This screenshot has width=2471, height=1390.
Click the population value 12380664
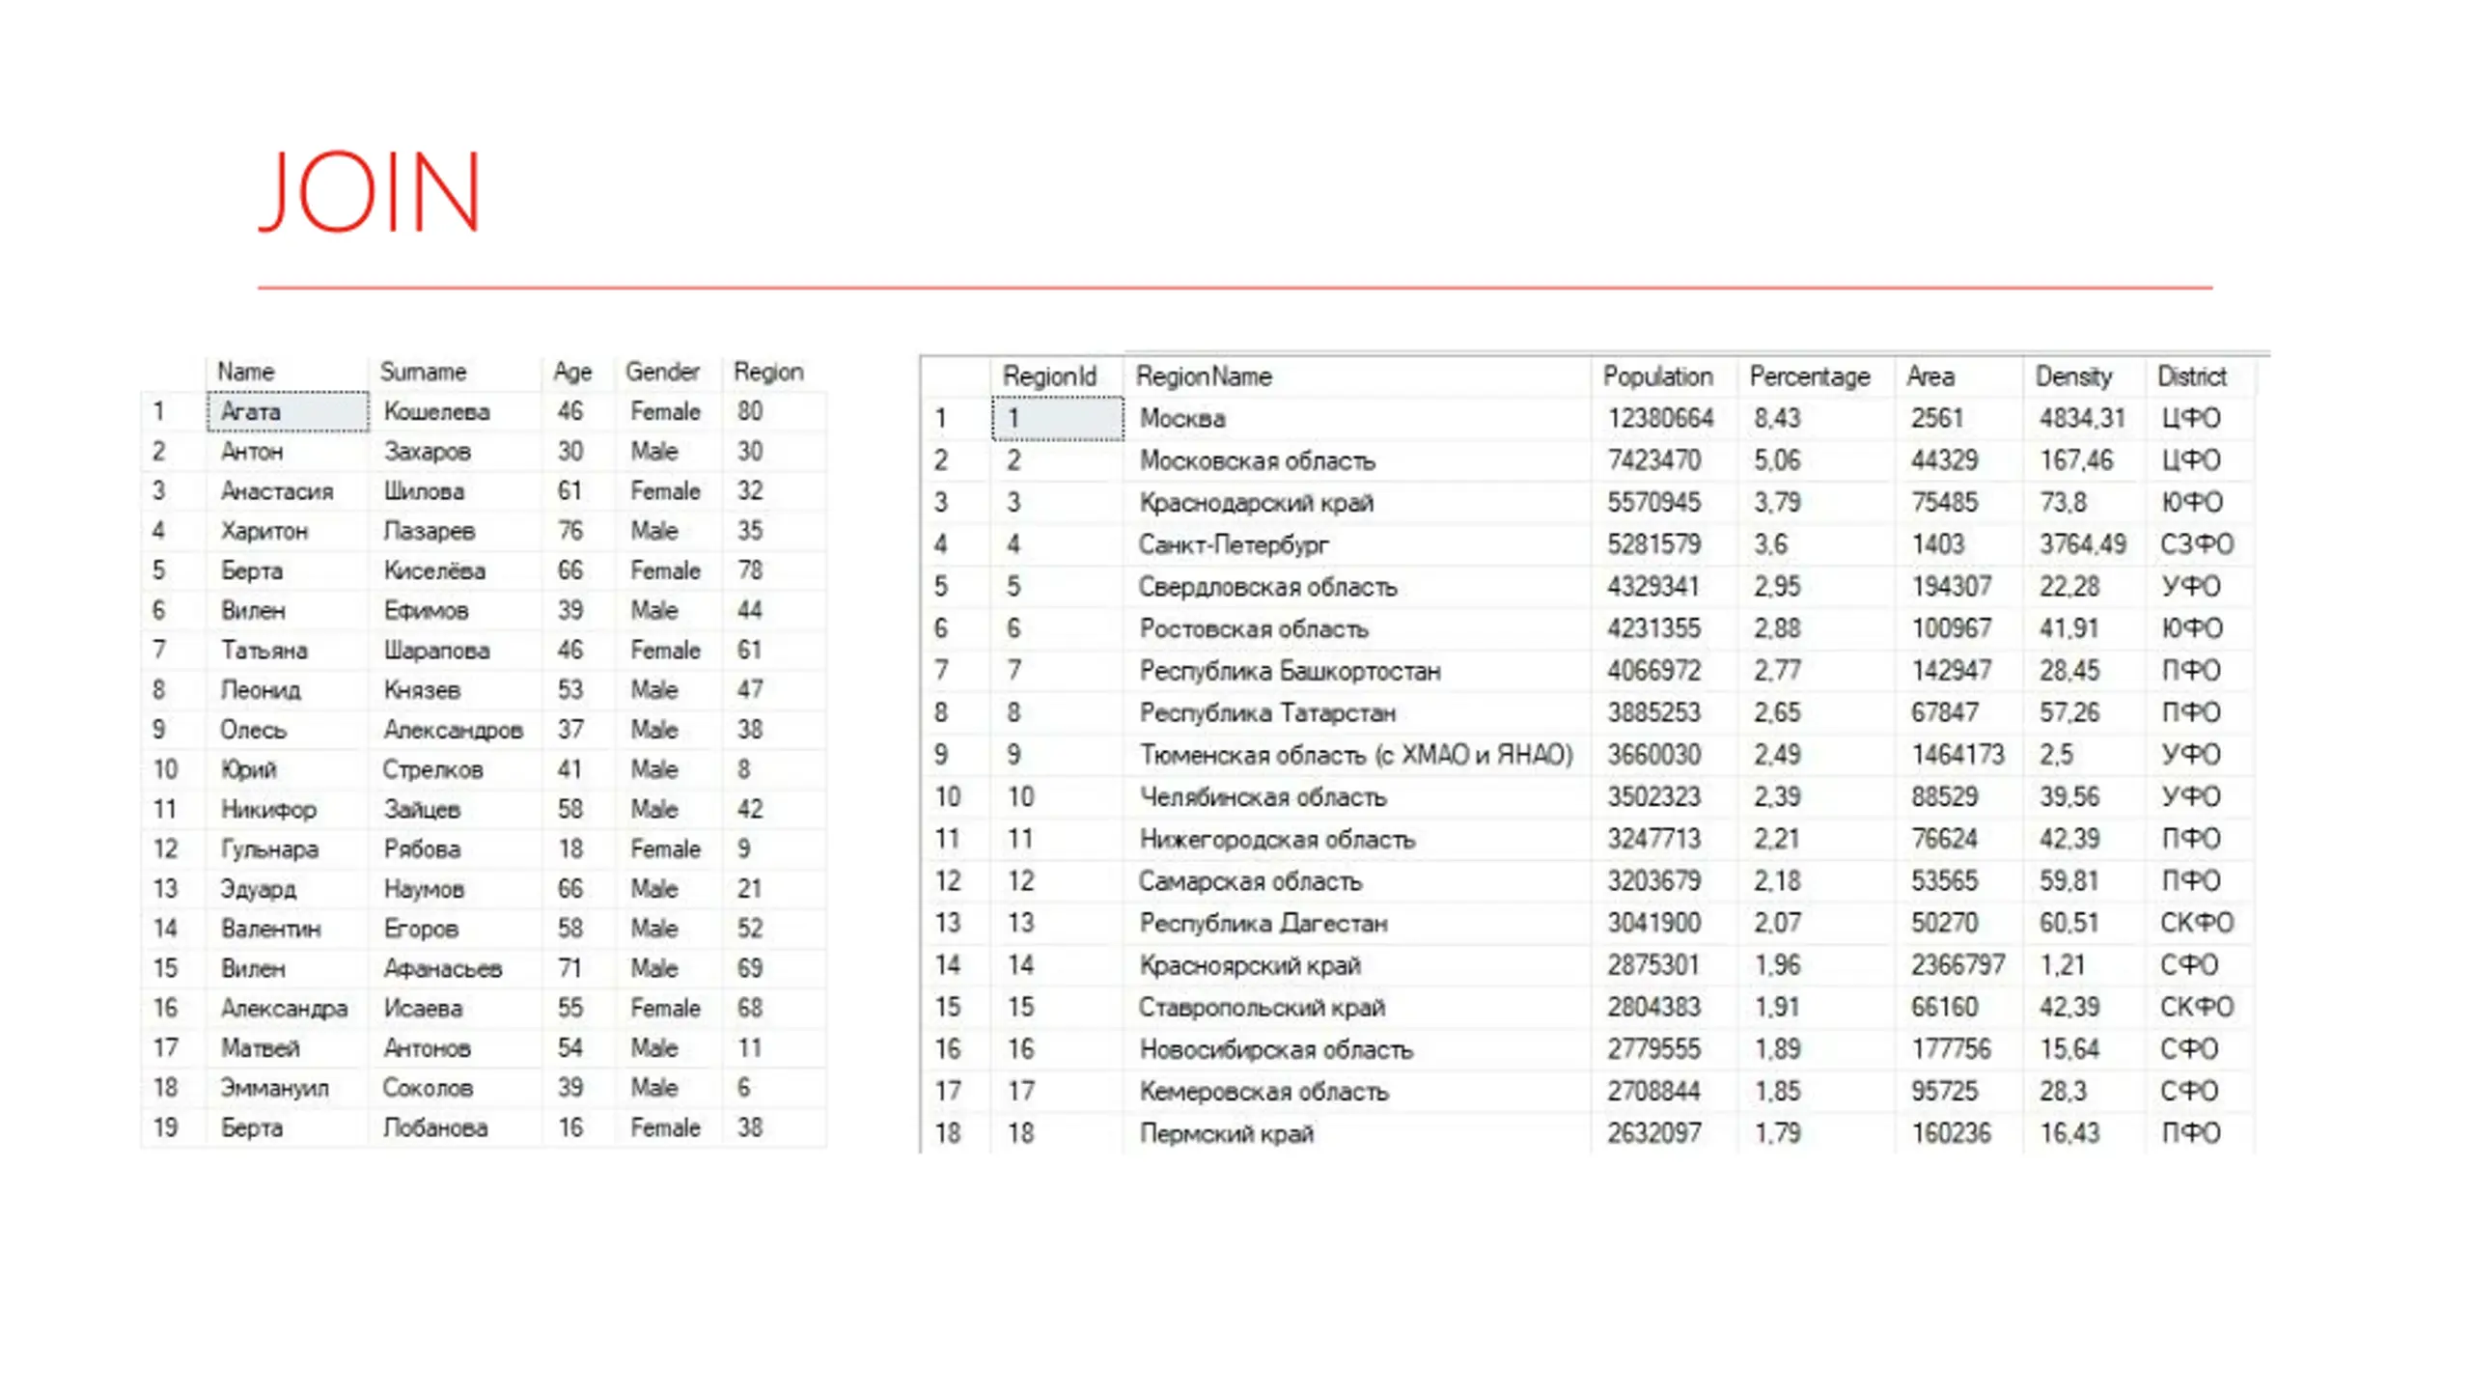click(1660, 419)
